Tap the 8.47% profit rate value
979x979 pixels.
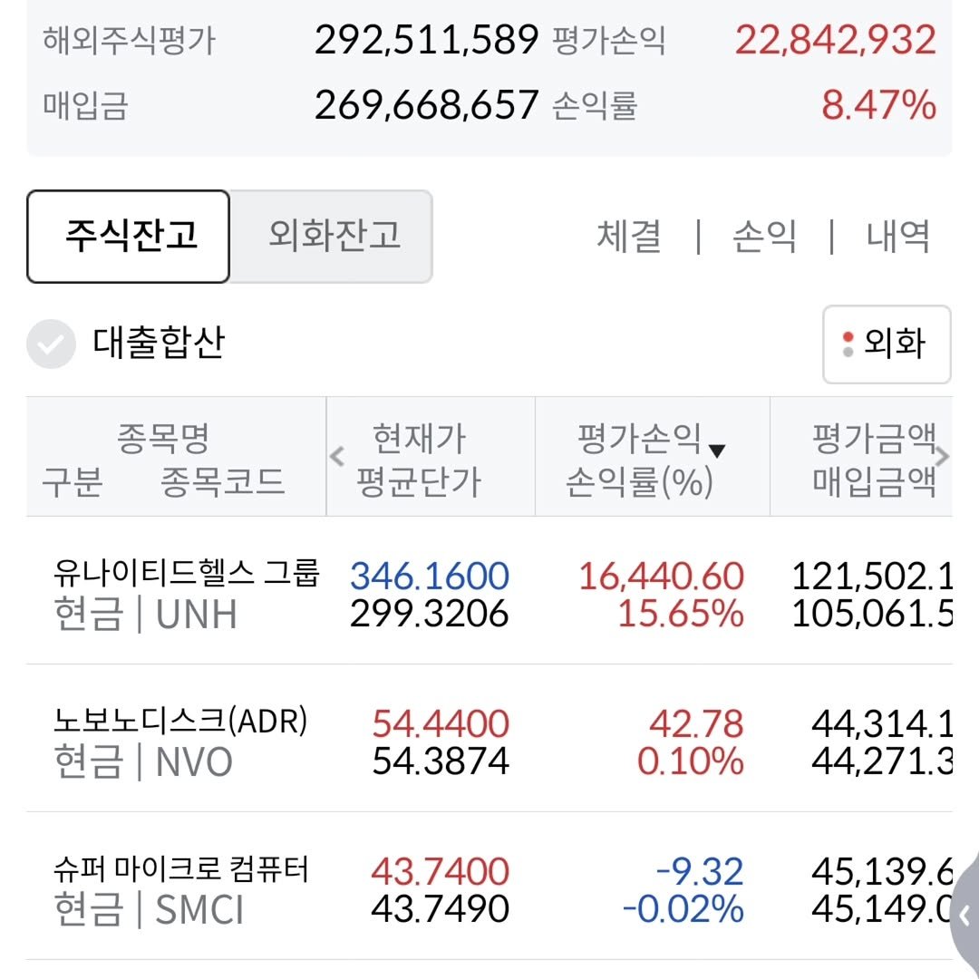click(x=878, y=106)
